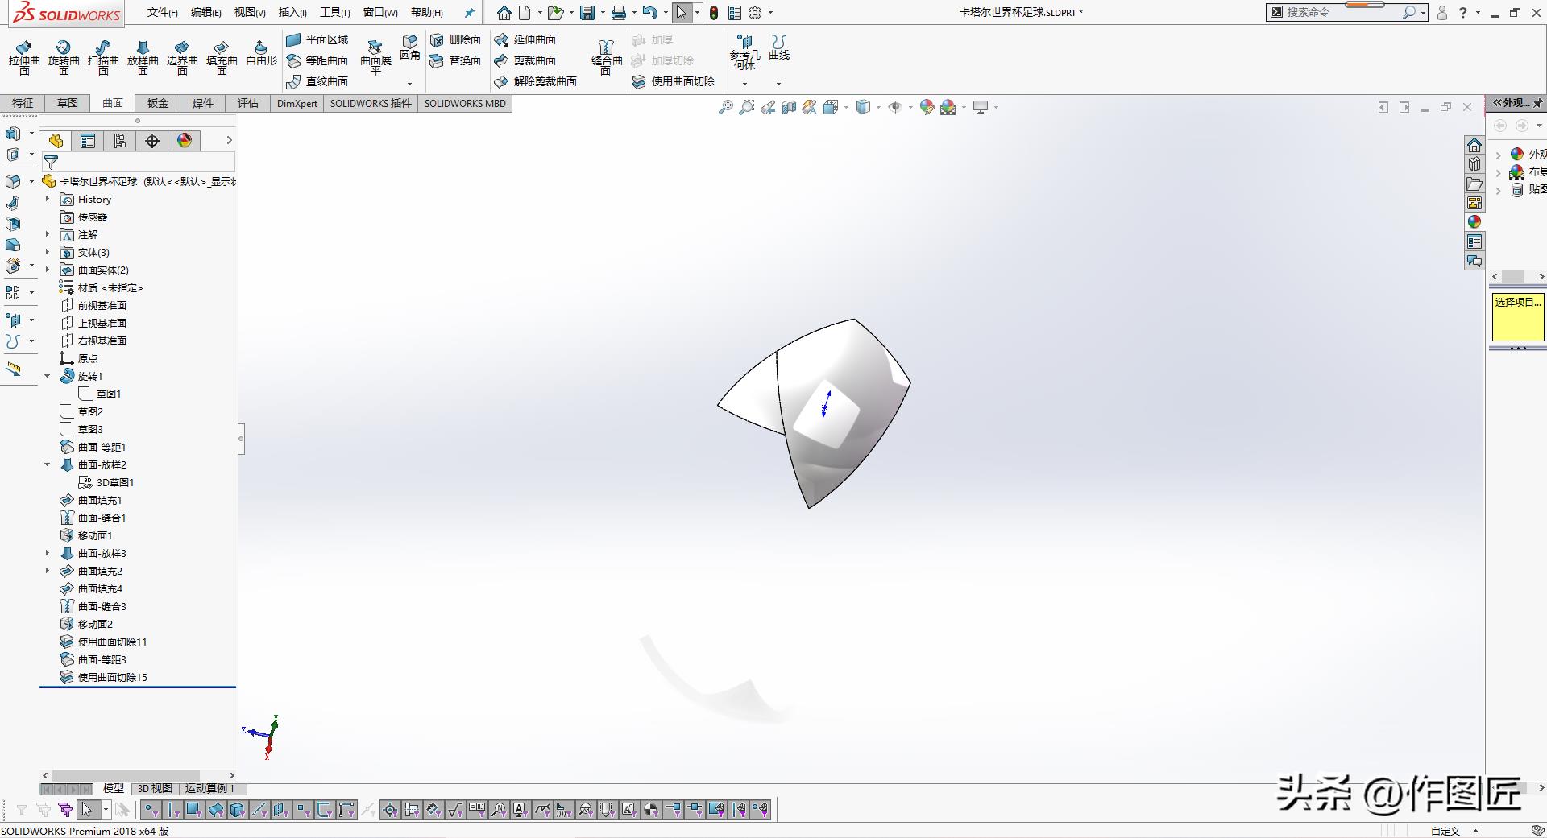1547x838 pixels.
Task: Click the 放样曲面 lofted surface icon
Action: click(143, 56)
